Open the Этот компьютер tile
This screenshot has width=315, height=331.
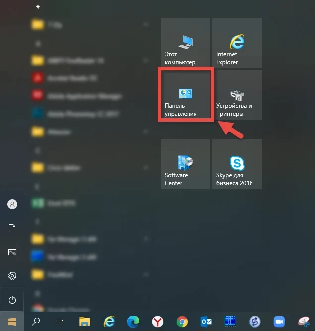point(186,43)
